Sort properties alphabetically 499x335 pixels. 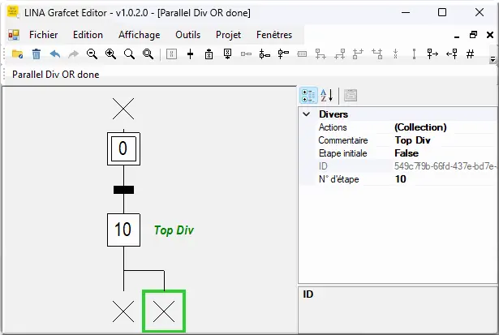pyautogui.click(x=327, y=96)
